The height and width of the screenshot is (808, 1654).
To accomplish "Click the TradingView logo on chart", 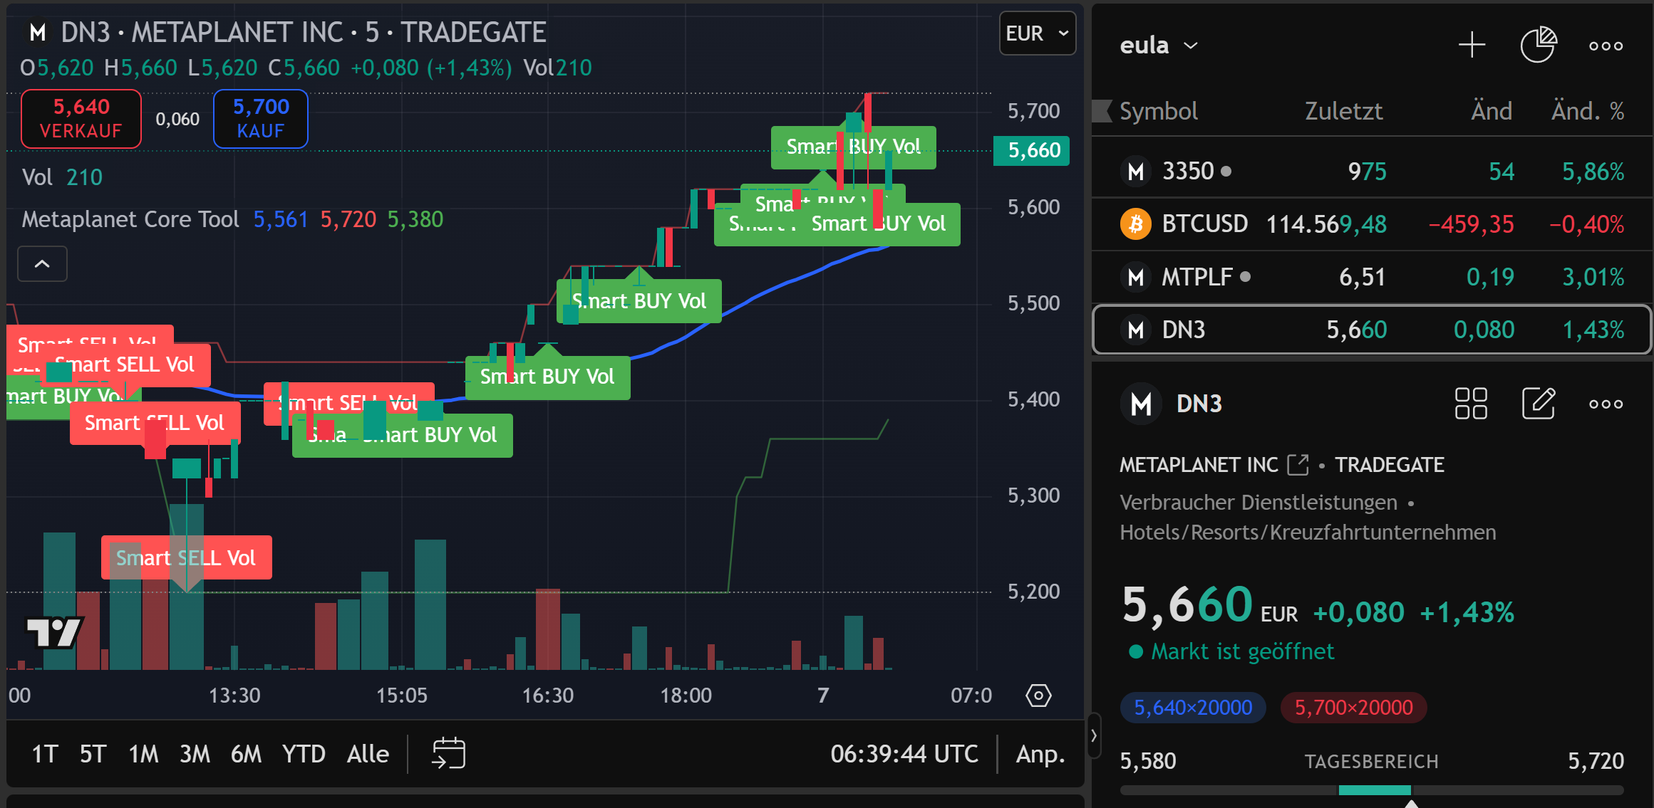I will click(54, 631).
